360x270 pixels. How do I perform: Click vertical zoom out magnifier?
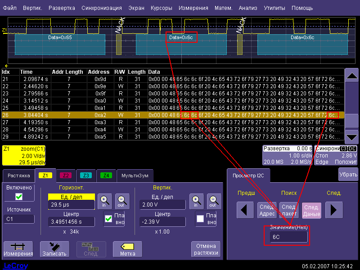[x=213, y=200]
